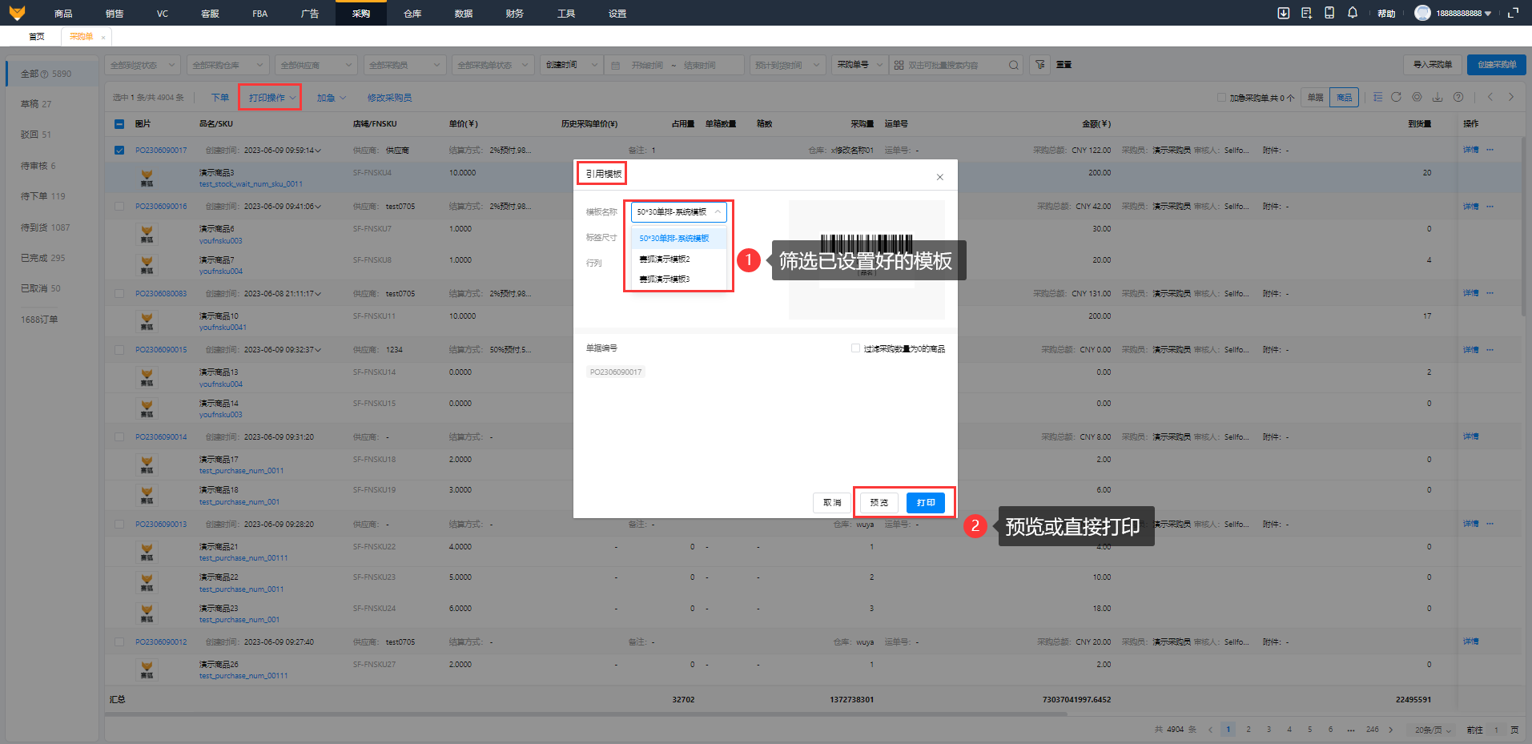Refresh the purchase order list

click(x=1396, y=97)
